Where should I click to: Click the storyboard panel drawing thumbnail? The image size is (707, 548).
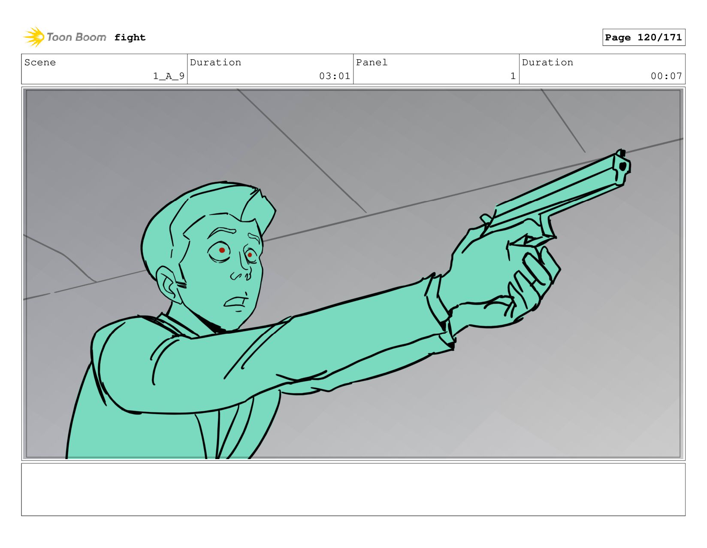pyautogui.click(x=353, y=274)
